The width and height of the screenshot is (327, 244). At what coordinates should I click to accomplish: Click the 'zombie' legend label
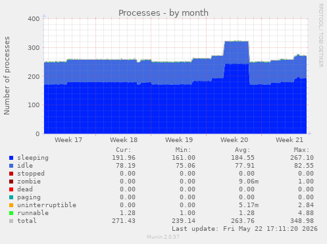pos(29,182)
